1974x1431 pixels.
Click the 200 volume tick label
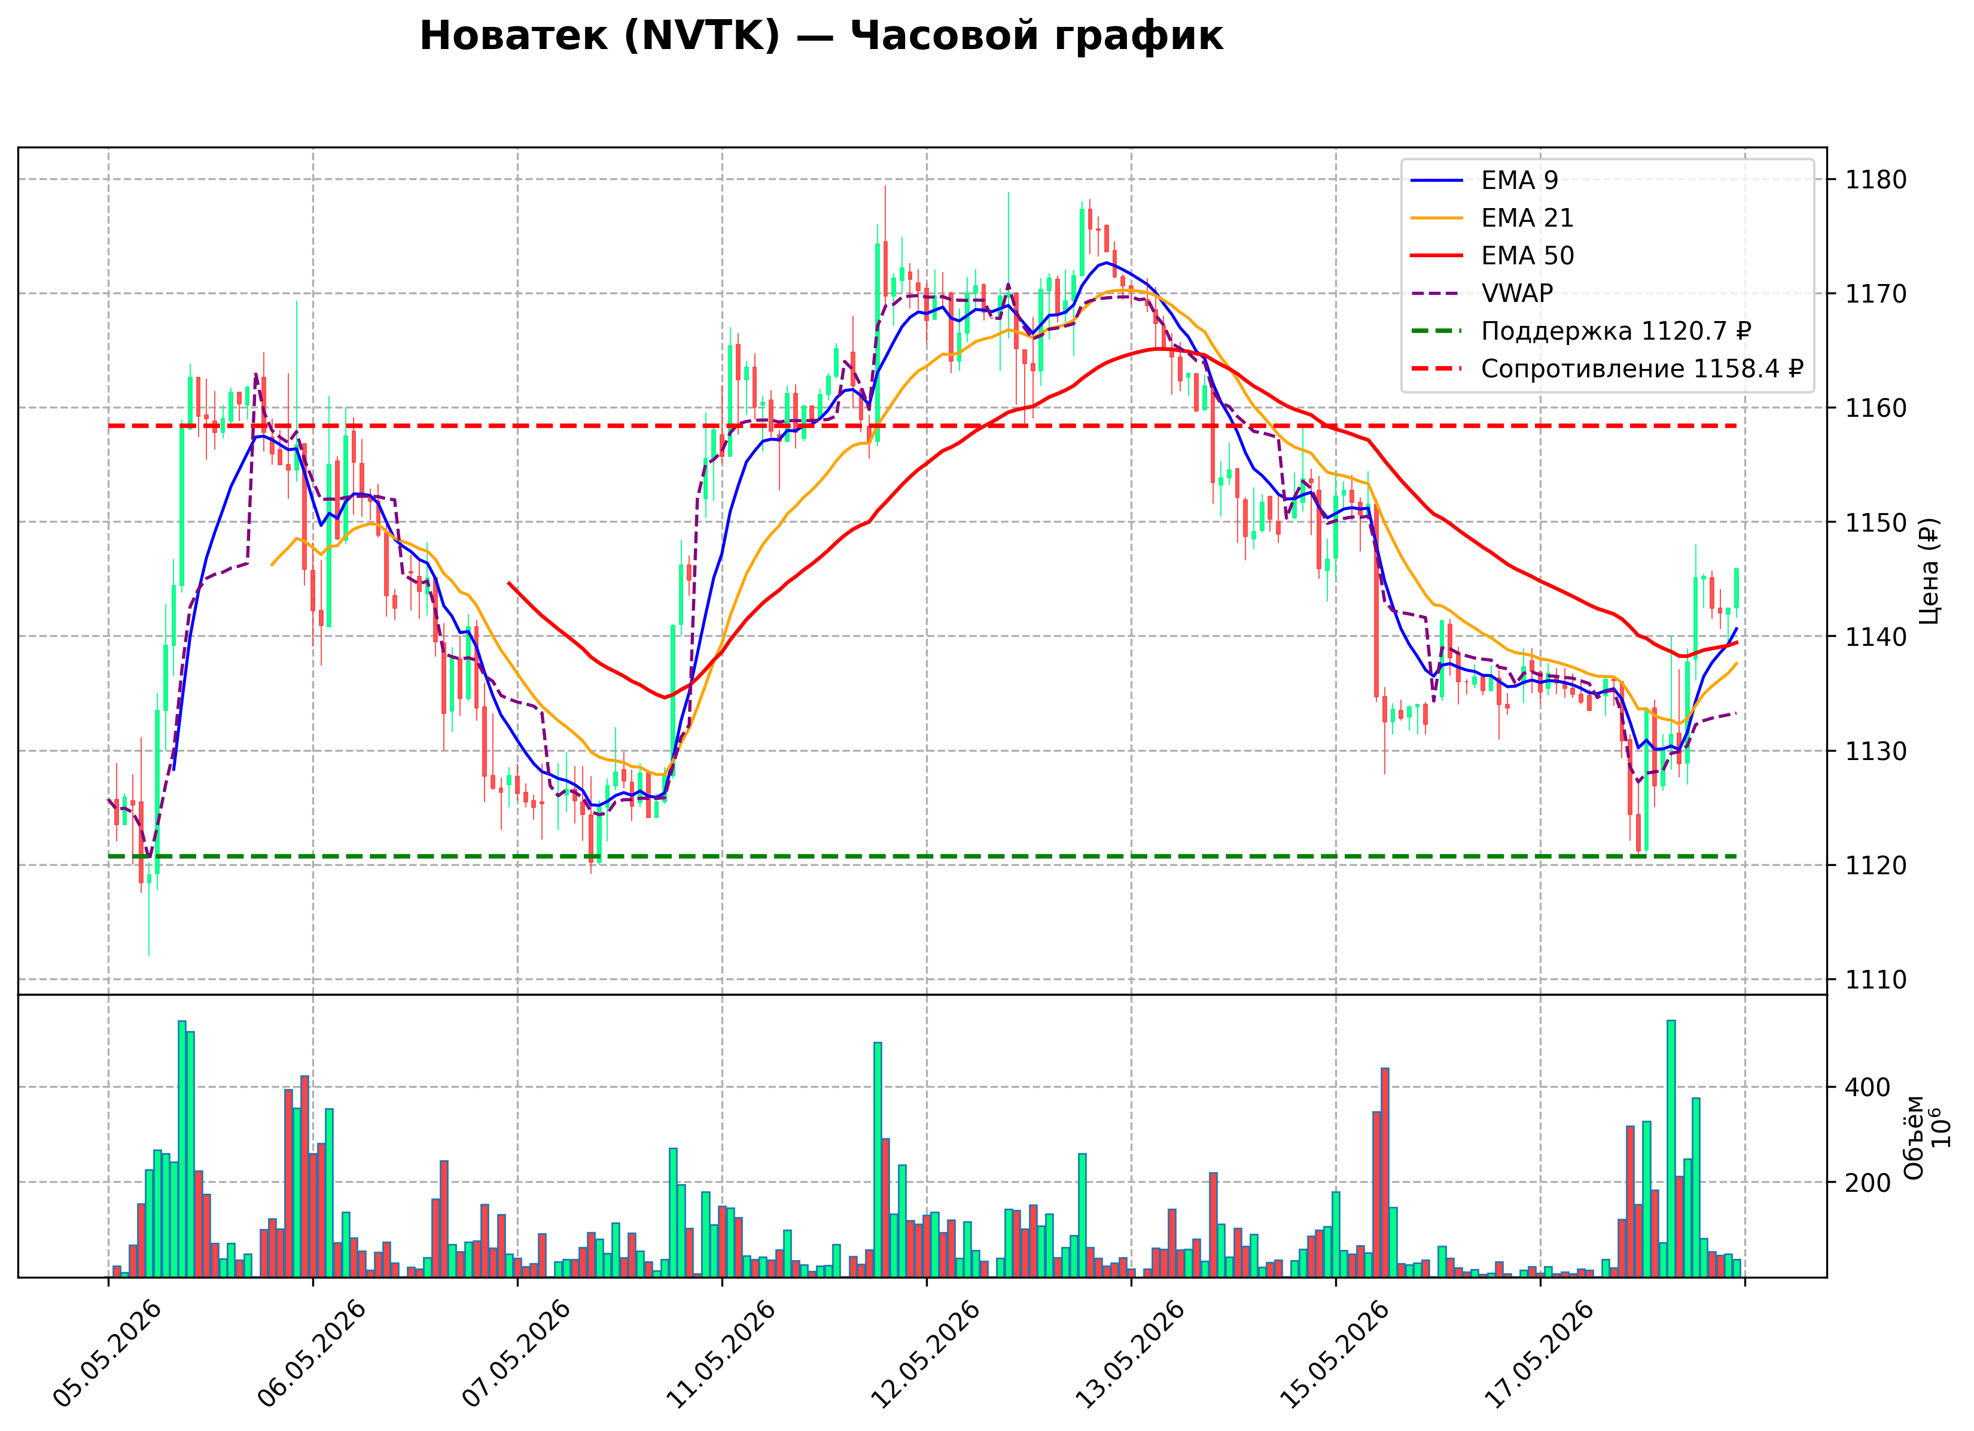coord(1868,1183)
